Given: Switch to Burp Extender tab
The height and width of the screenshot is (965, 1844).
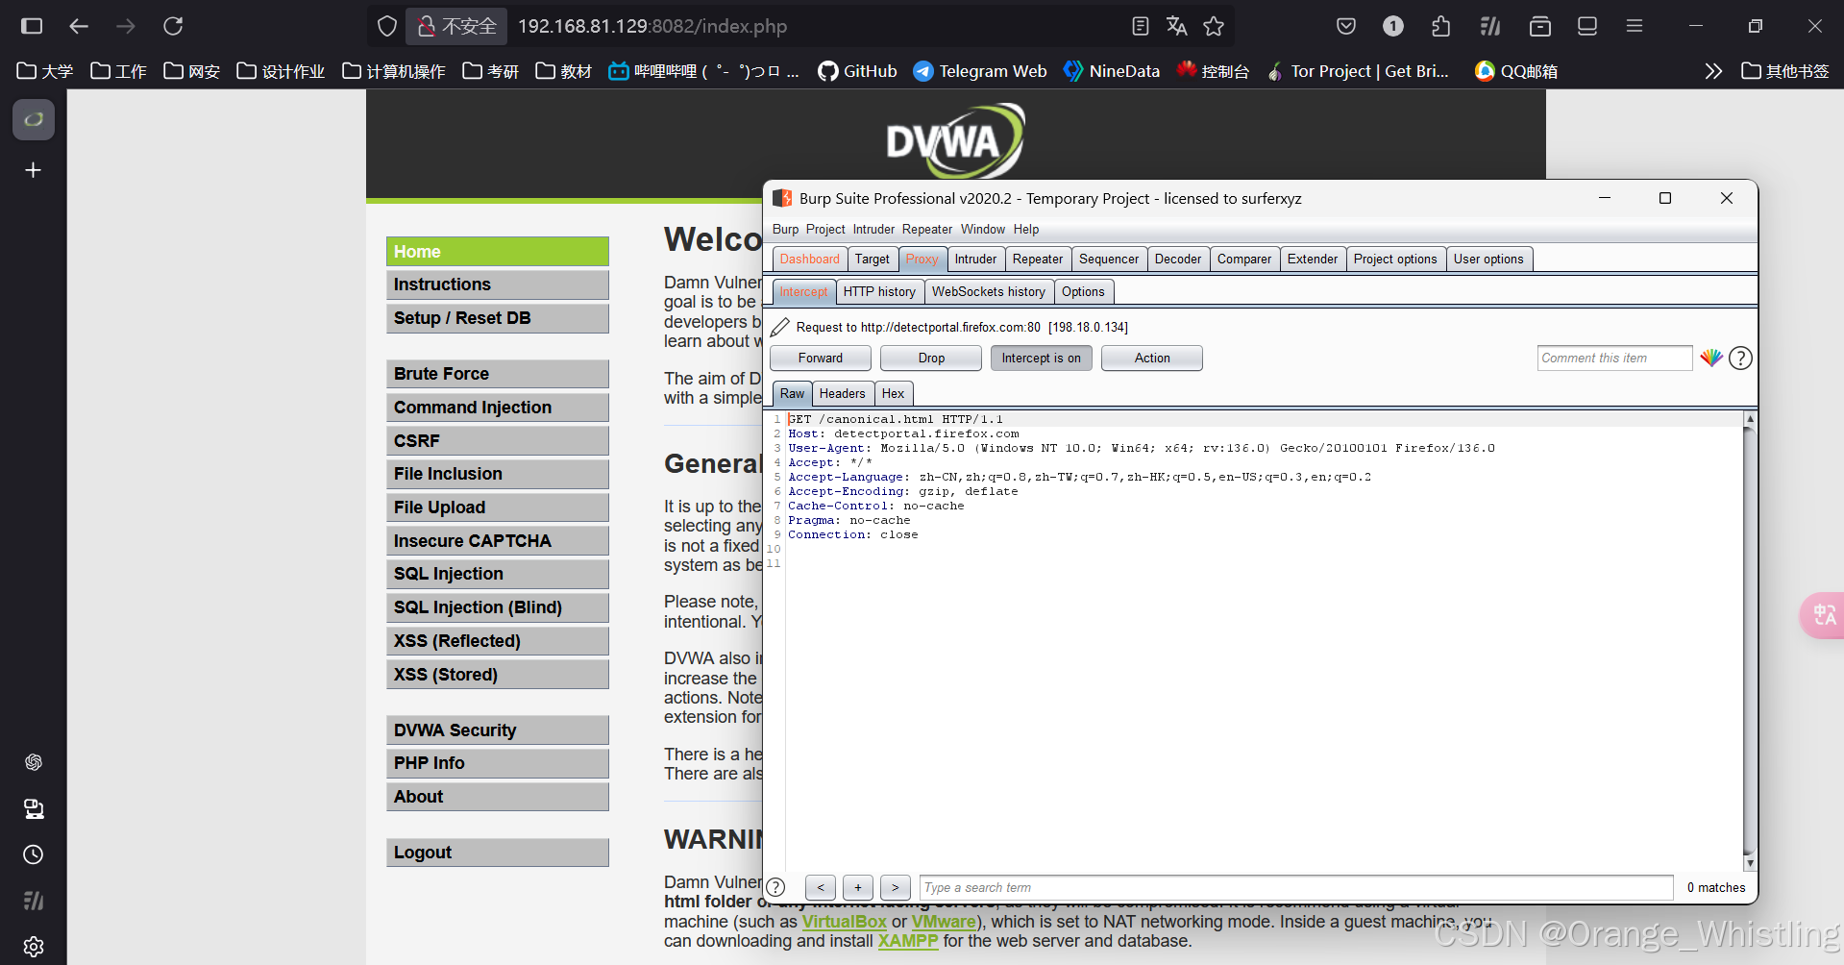Looking at the screenshot, I should click(1312, 260).
